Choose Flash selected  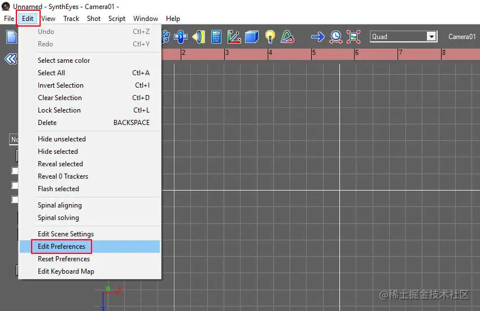(x=90, y=189)
